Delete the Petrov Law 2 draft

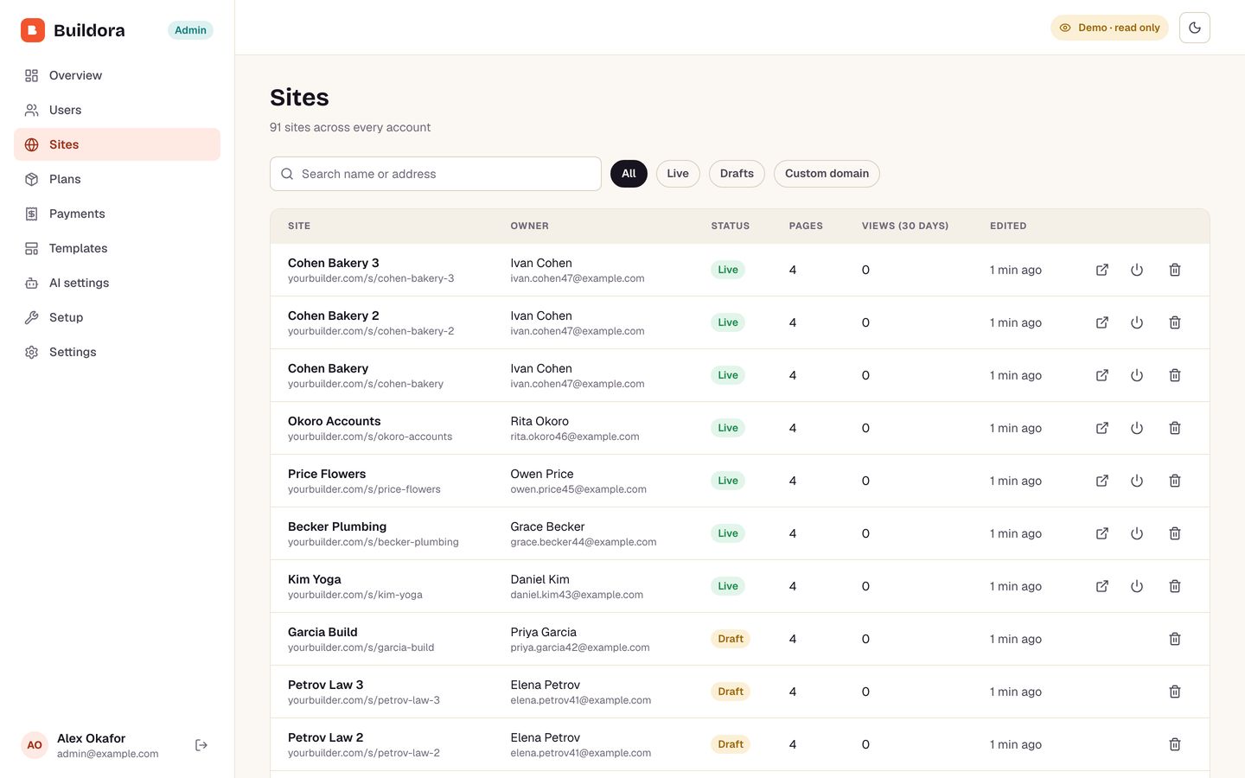[x=1175, y=744]
